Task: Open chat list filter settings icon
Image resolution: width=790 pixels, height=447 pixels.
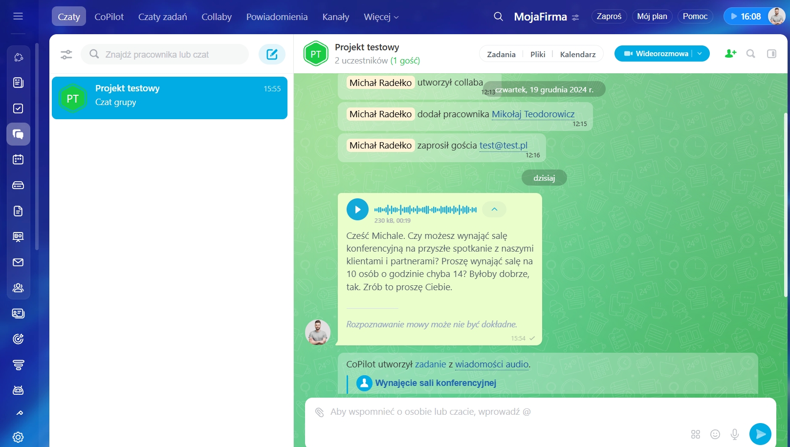Action: [66, 55]
